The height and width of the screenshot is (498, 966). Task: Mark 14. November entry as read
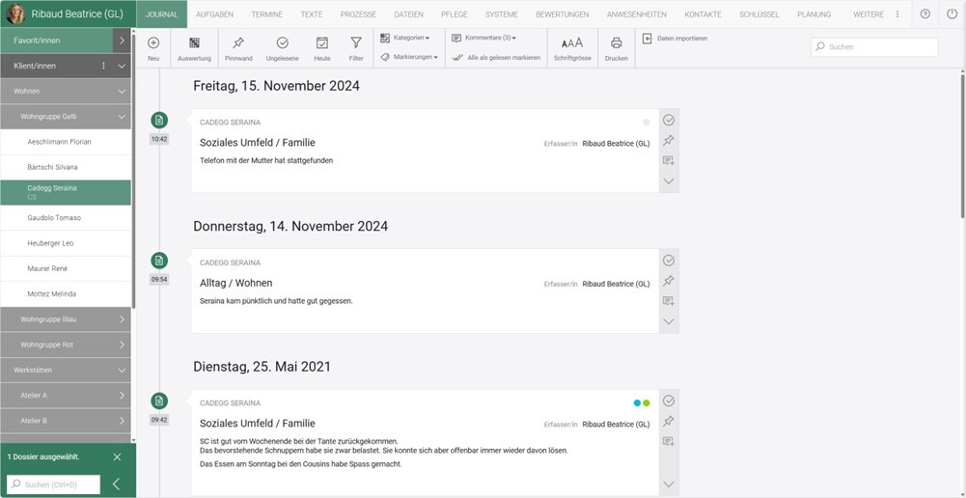click(x=669, y=261)
